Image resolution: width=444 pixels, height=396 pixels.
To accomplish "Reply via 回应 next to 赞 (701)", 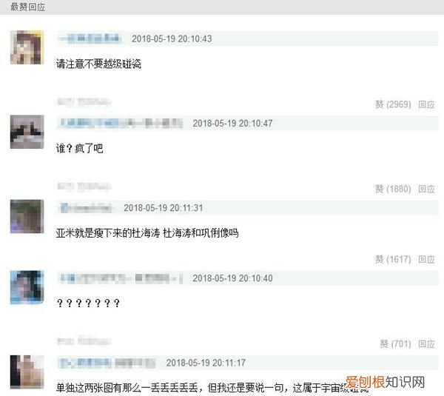I will pos(426,343).
